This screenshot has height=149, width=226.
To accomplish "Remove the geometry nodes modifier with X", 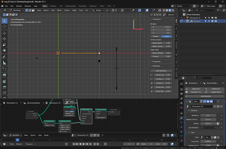I will click(218, 101).
